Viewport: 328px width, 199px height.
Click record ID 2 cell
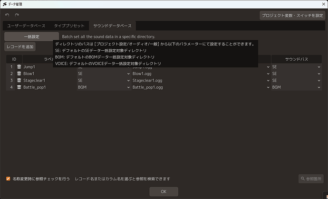point(11,73)
